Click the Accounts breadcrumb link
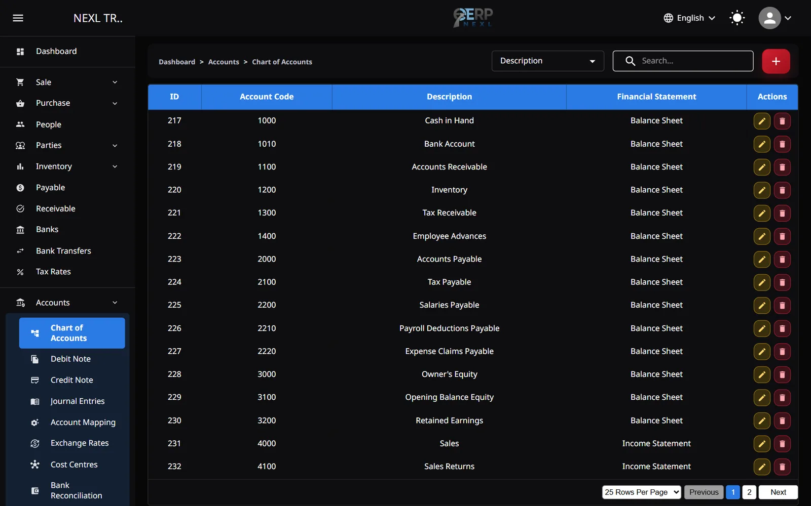This screenshot has width=811, height=506. click(x=224, y=62)
